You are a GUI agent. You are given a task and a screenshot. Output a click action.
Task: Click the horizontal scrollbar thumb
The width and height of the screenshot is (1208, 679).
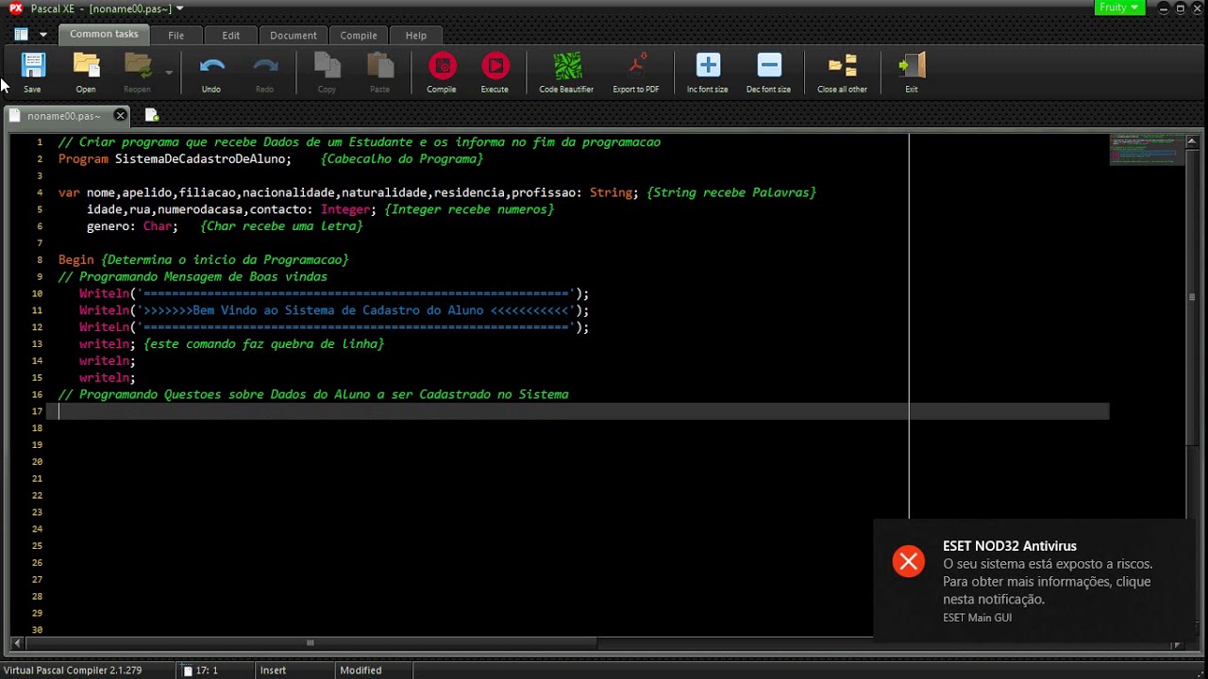(310, 643)
